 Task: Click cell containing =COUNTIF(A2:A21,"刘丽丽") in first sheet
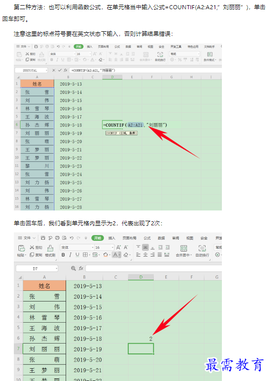click(135, 125)
